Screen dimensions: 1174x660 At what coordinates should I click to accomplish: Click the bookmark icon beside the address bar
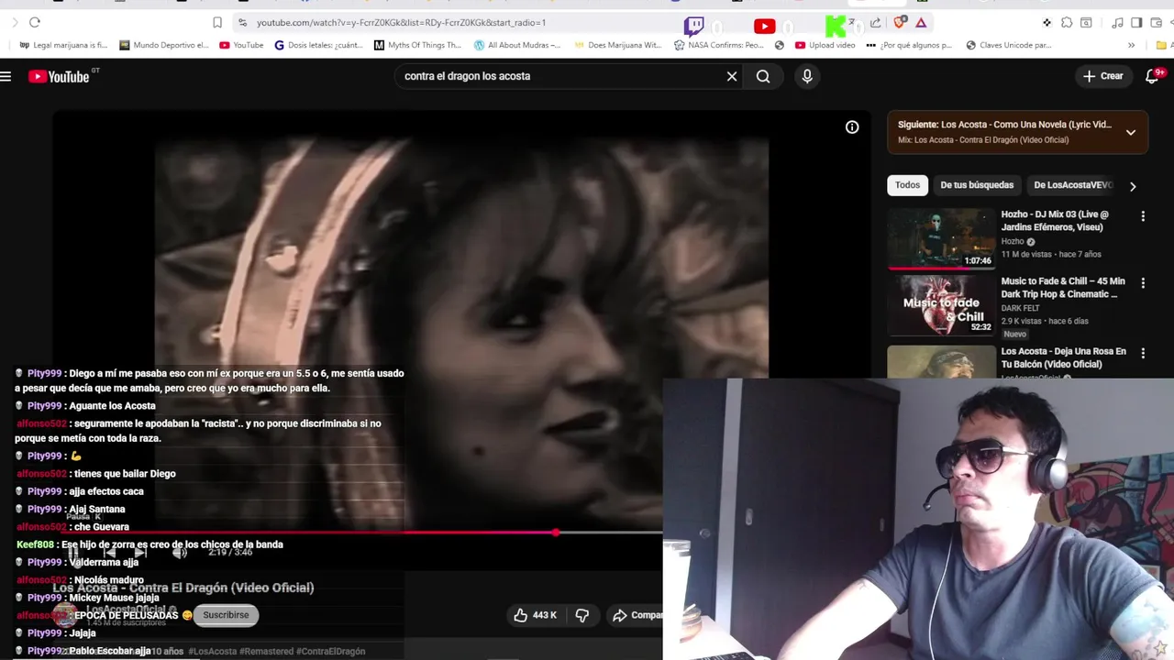click(217, 22)
